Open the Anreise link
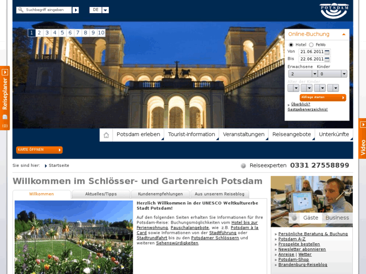The height and width of the screenshot is (274, 366). click(286, 254)
